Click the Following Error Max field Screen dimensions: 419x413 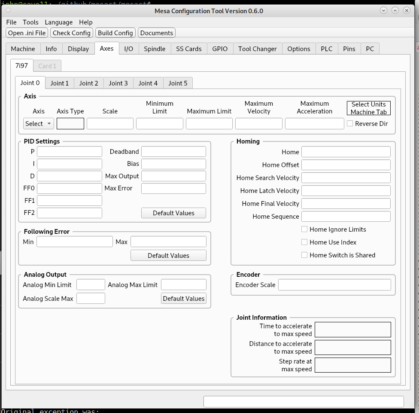pos(168,242)
